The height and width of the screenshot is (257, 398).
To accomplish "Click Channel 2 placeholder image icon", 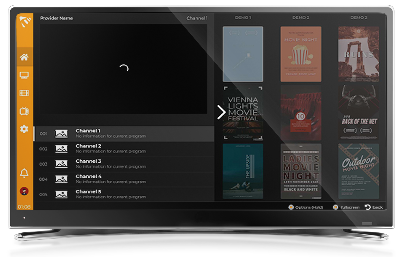I will pos(61,149).
